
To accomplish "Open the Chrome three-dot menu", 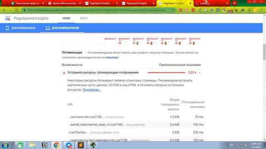I will pyautogui.click(x=262, y=10).
